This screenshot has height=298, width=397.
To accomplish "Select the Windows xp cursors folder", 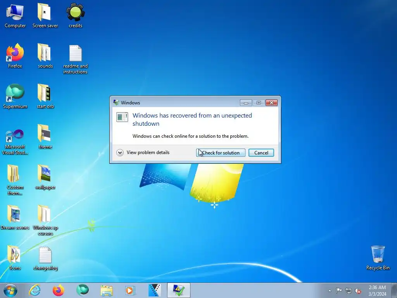I will 45,220.
